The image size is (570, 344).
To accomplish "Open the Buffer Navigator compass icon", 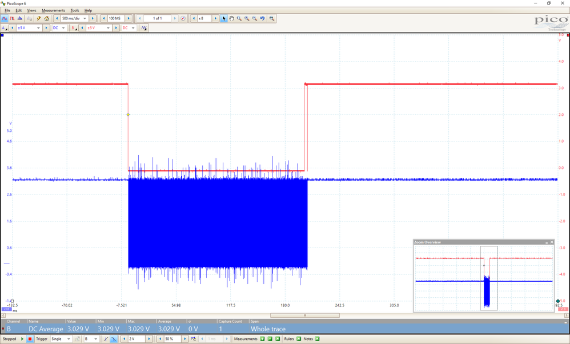I will 183,18.
